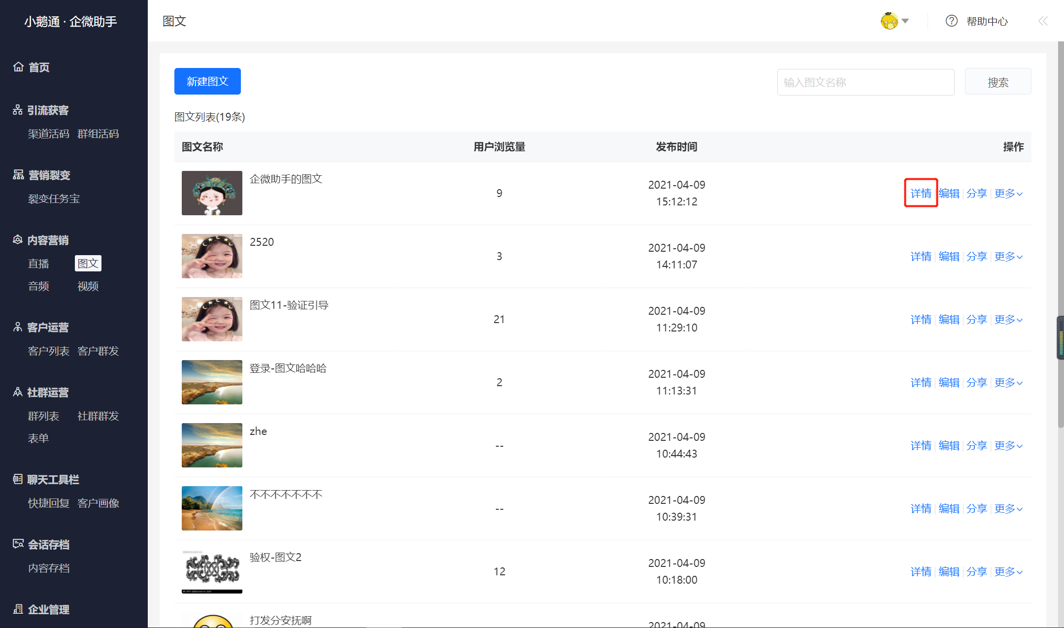Click 分享 for 登录-图文哈哈哈
Screen dimensions: 1064x628
[977, 382]
